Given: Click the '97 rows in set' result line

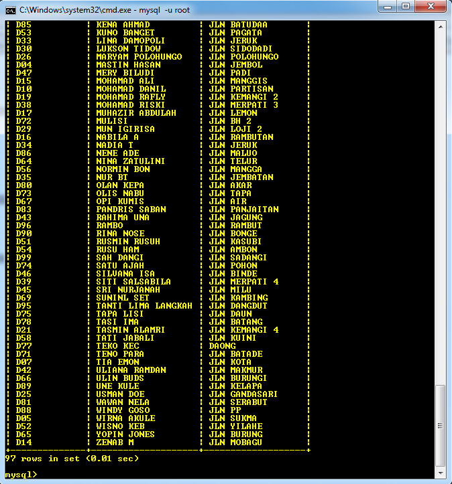Looking at the screenshot, I should [x=72, y=459].
